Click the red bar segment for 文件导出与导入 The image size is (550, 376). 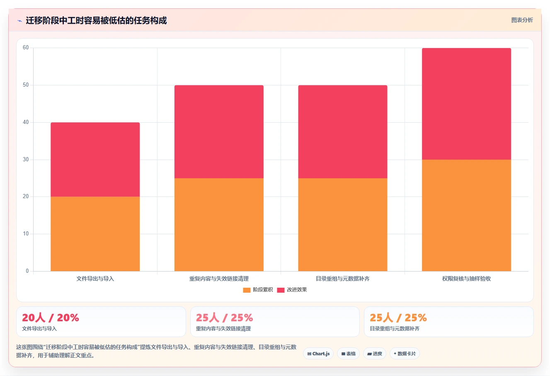pyautogui.click(x=95, y=160)
